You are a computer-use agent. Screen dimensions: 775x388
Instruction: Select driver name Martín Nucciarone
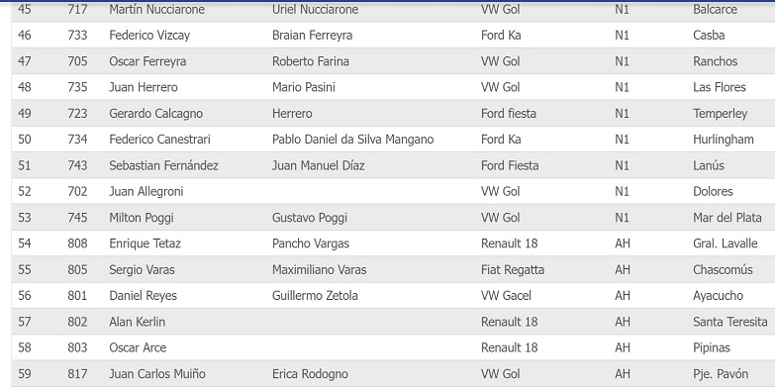tap(156, 9)
